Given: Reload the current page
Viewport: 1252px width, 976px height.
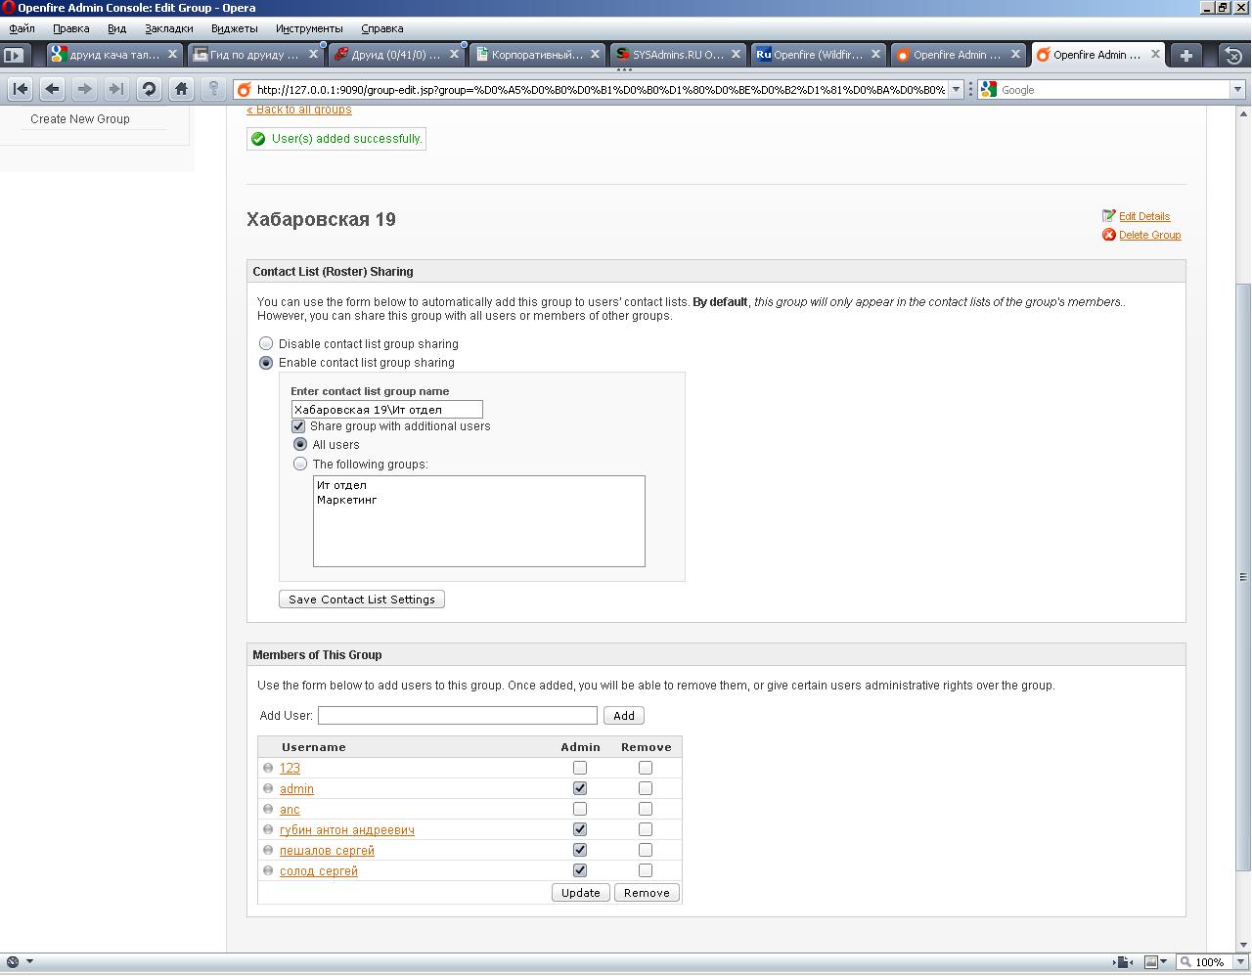Looking at the screenshot, I should coord(149,89).
